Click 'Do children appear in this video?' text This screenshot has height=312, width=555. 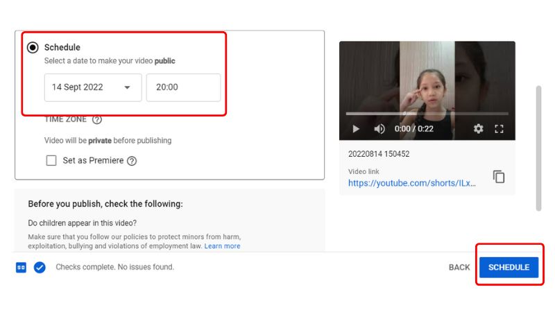pyautogui.click(x=82, y=223)
